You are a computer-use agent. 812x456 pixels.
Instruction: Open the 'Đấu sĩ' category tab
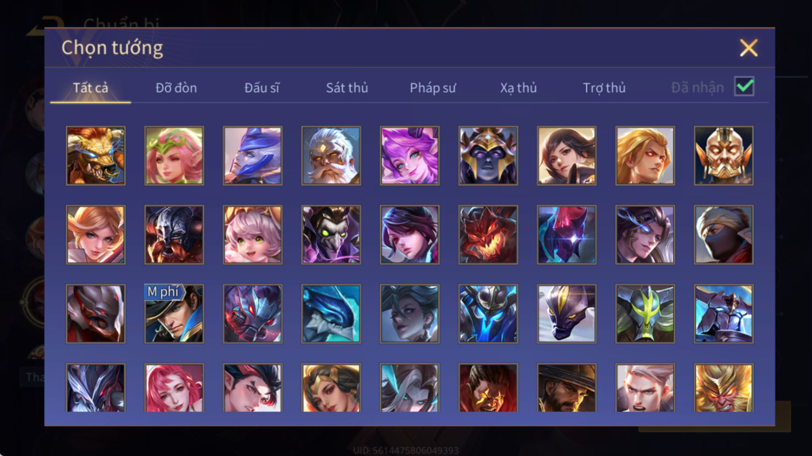pyautogui.click(x=262, y=88)
